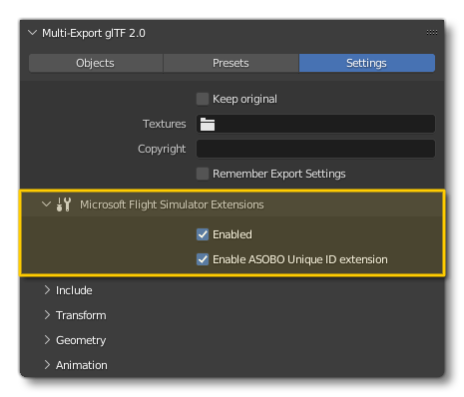
Task: Expand the Animation section
Action: point(47,365)
